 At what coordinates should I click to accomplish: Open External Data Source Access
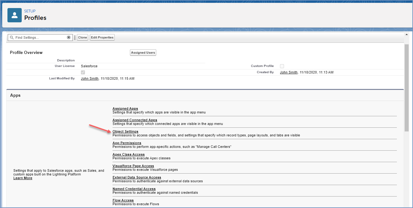coord(137,177)
